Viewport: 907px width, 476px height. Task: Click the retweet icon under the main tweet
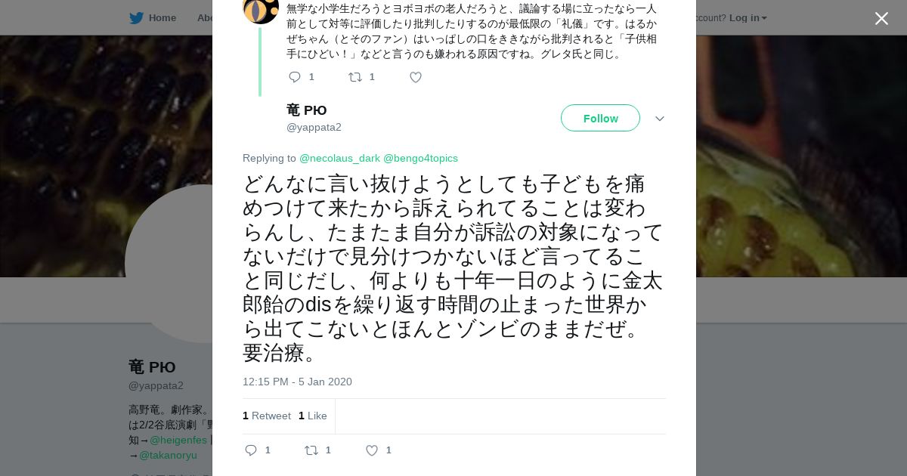pyautogui.click(x=311, y=450)
